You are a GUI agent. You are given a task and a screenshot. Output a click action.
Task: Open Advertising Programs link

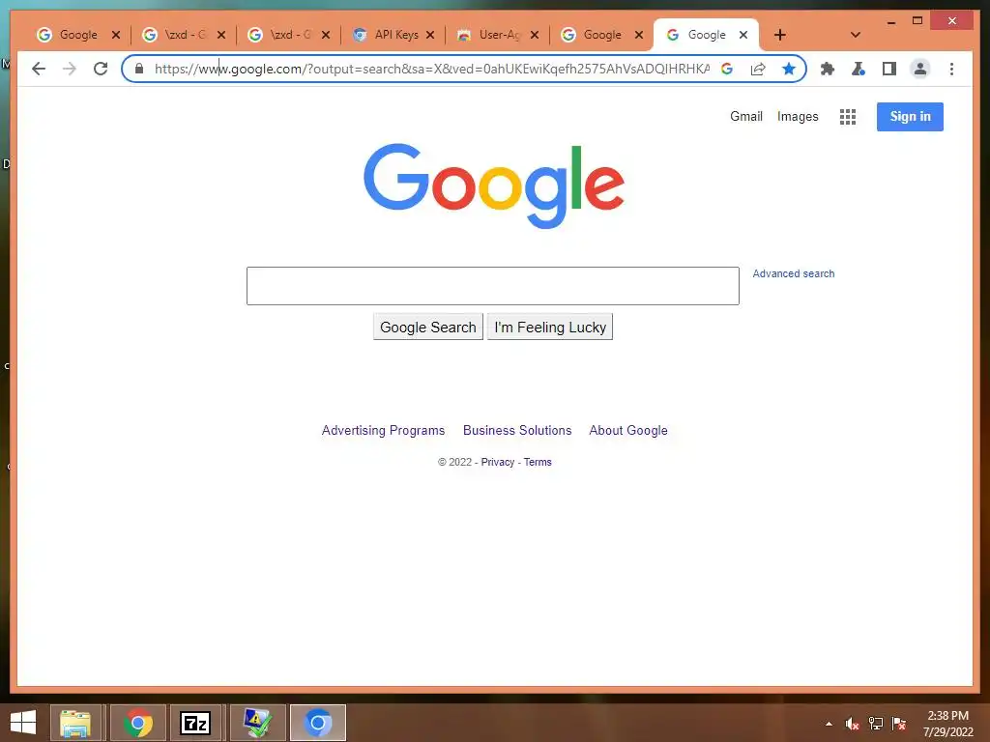coord(383,430)
